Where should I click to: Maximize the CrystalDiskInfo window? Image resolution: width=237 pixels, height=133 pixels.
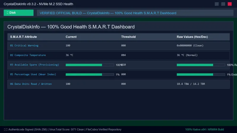(223, 4)
